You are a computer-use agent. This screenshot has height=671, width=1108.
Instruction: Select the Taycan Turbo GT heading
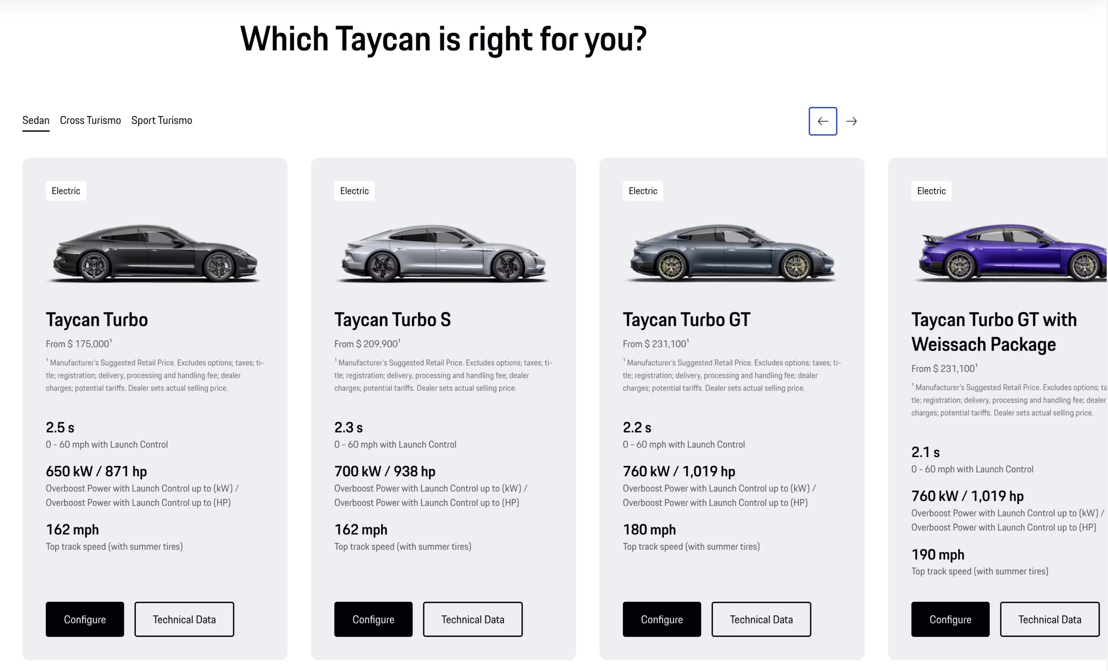[x=685, y=319]
